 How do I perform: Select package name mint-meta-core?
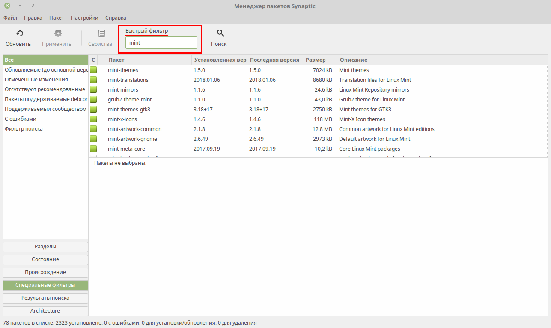pyautogui.click(x=126, y=149)
